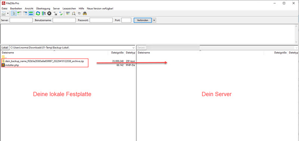The height and width of the screenshot is (141, 299).
Task: Toggle the transfer queue display icon
Action: pyautogui.click(x=31, y=13)
